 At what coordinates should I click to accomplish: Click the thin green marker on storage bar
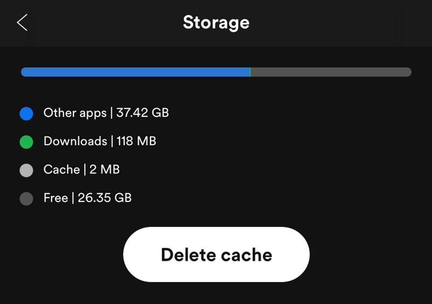[251, 72]
